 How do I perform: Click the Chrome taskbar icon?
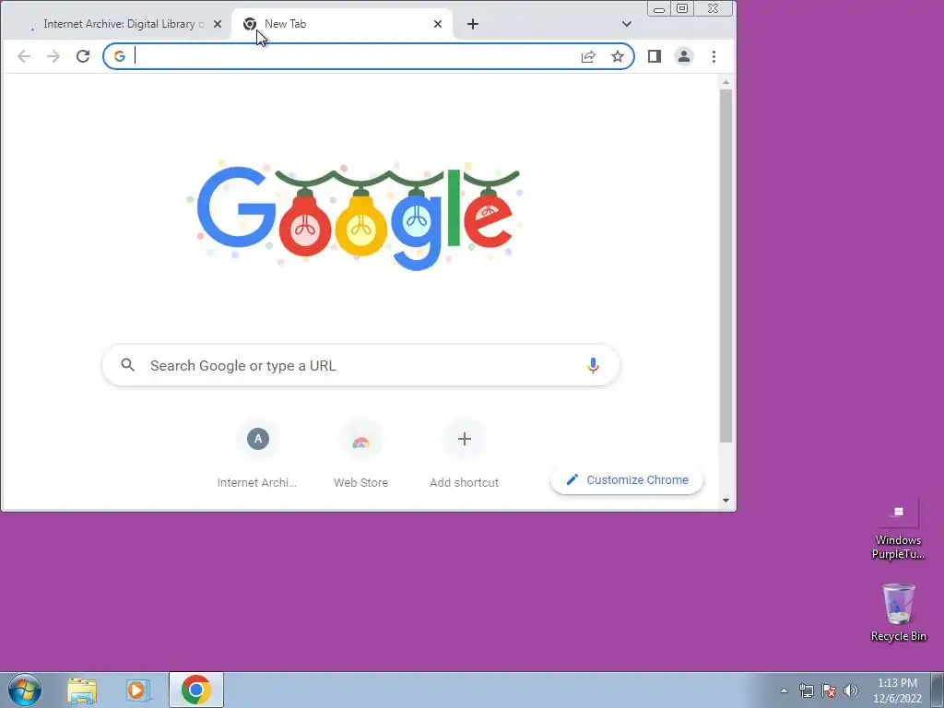pos(196,690)
